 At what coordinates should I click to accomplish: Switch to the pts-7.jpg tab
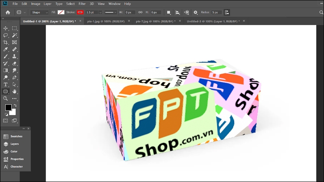pyautogui.click(x=156, y=21)
